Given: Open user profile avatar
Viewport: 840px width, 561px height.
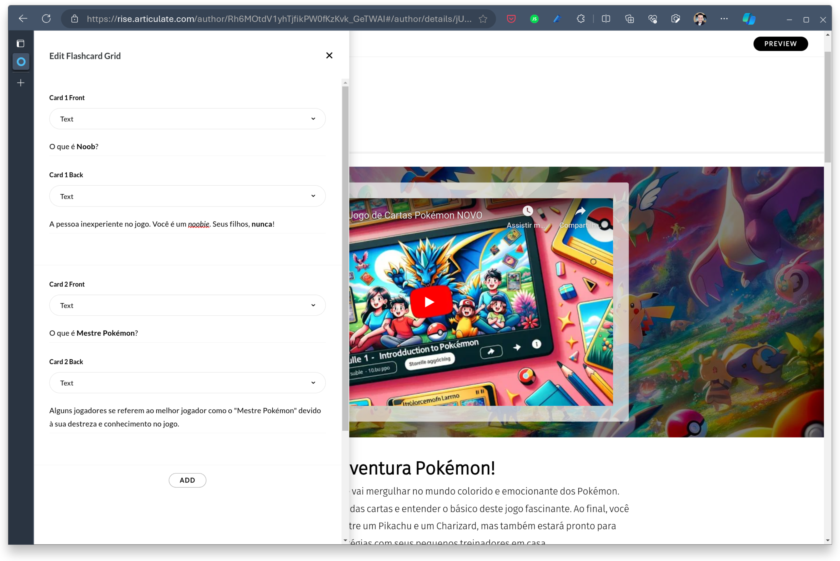Looking at the screenshot, I should tap(700, 19).
